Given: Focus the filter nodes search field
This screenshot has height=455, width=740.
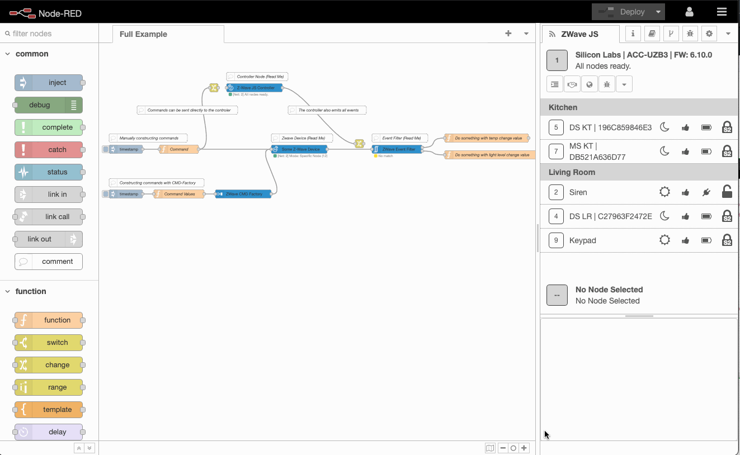Looking at the screenshot, I should (49, 34).
